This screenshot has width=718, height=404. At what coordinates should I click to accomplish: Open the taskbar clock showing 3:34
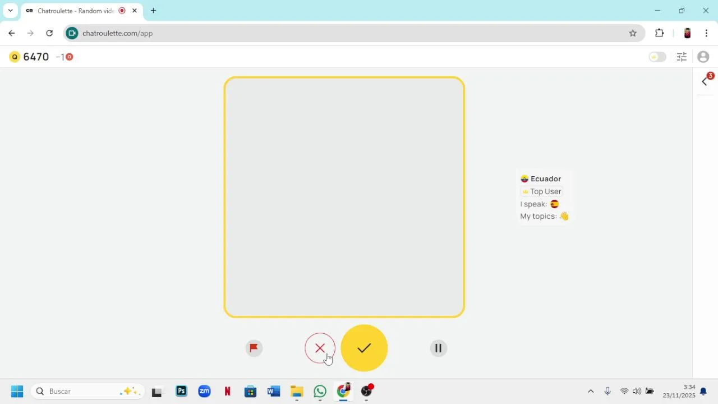[679, 392]
